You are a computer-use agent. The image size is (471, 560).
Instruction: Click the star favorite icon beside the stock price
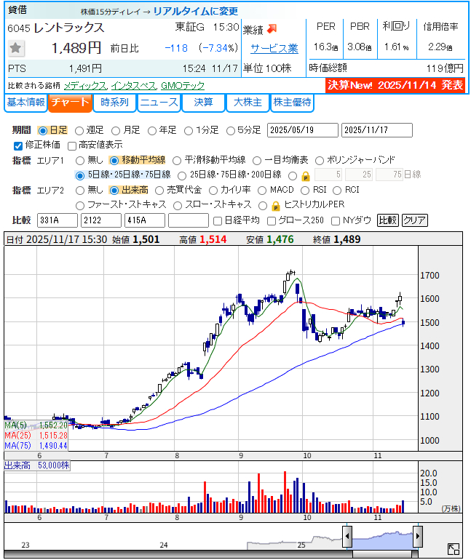click(x=17, y=49)
